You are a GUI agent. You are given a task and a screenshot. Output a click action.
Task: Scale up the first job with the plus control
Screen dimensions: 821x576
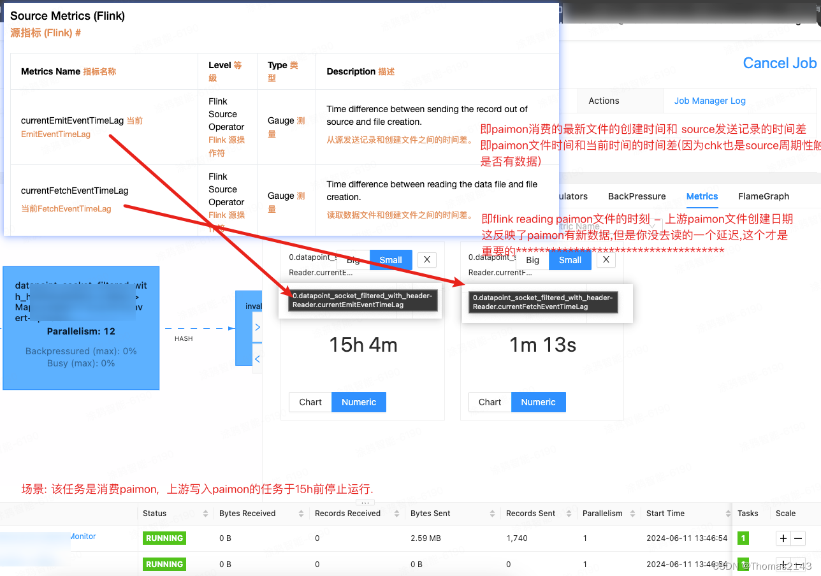pyautogui.click(x=783, y=538)
